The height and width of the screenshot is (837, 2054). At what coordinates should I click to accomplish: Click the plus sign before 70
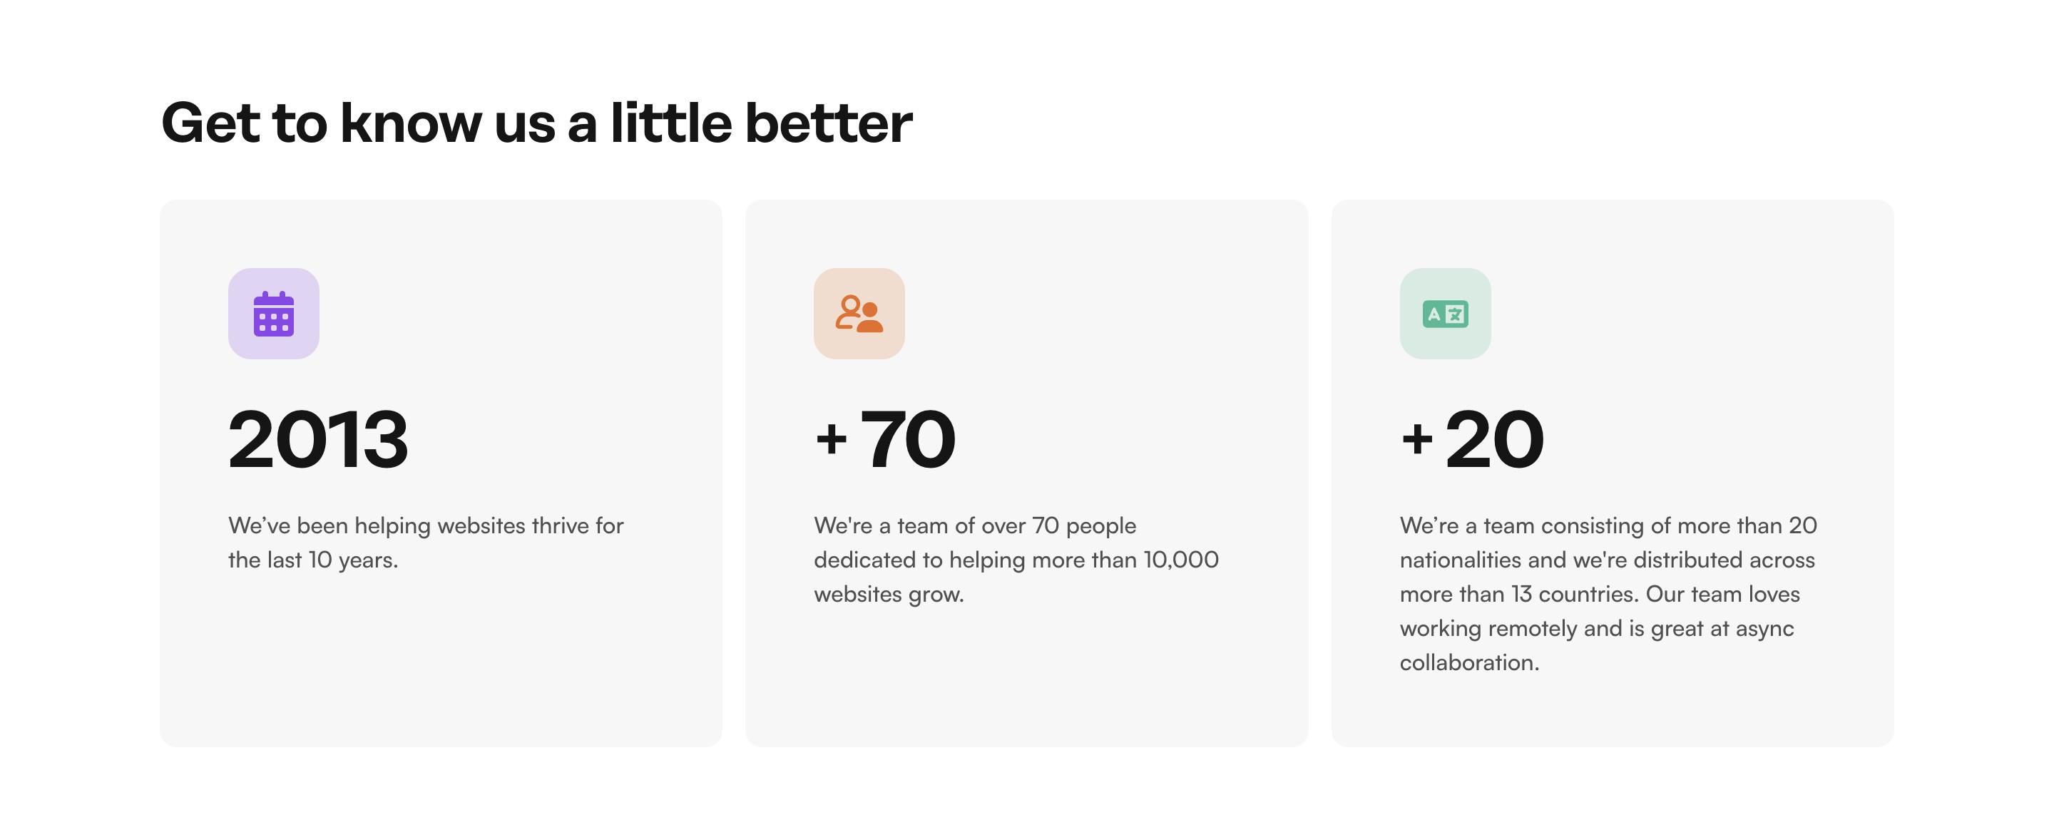click(831, 439)
